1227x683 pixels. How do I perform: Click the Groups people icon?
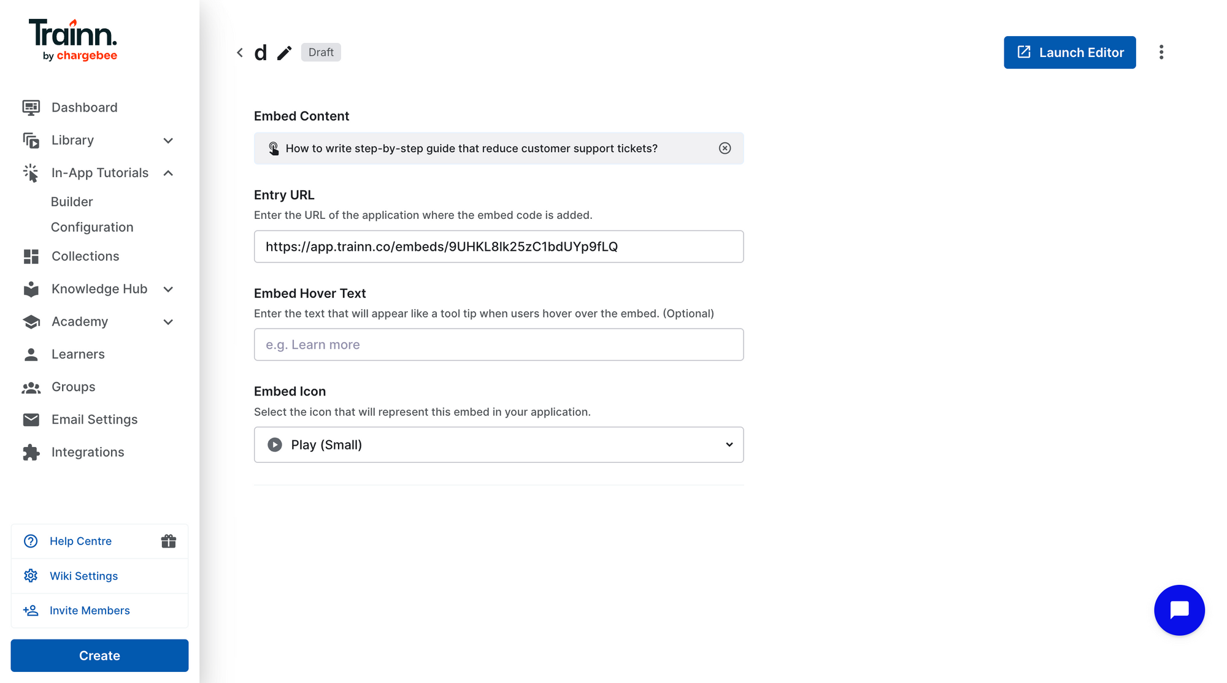31,387
